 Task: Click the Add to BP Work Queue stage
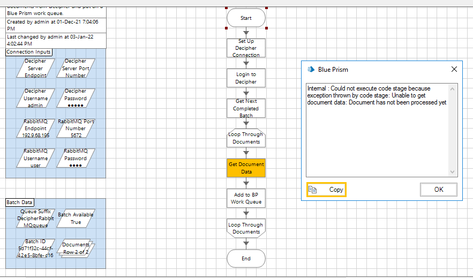click(x=246, y=198)
